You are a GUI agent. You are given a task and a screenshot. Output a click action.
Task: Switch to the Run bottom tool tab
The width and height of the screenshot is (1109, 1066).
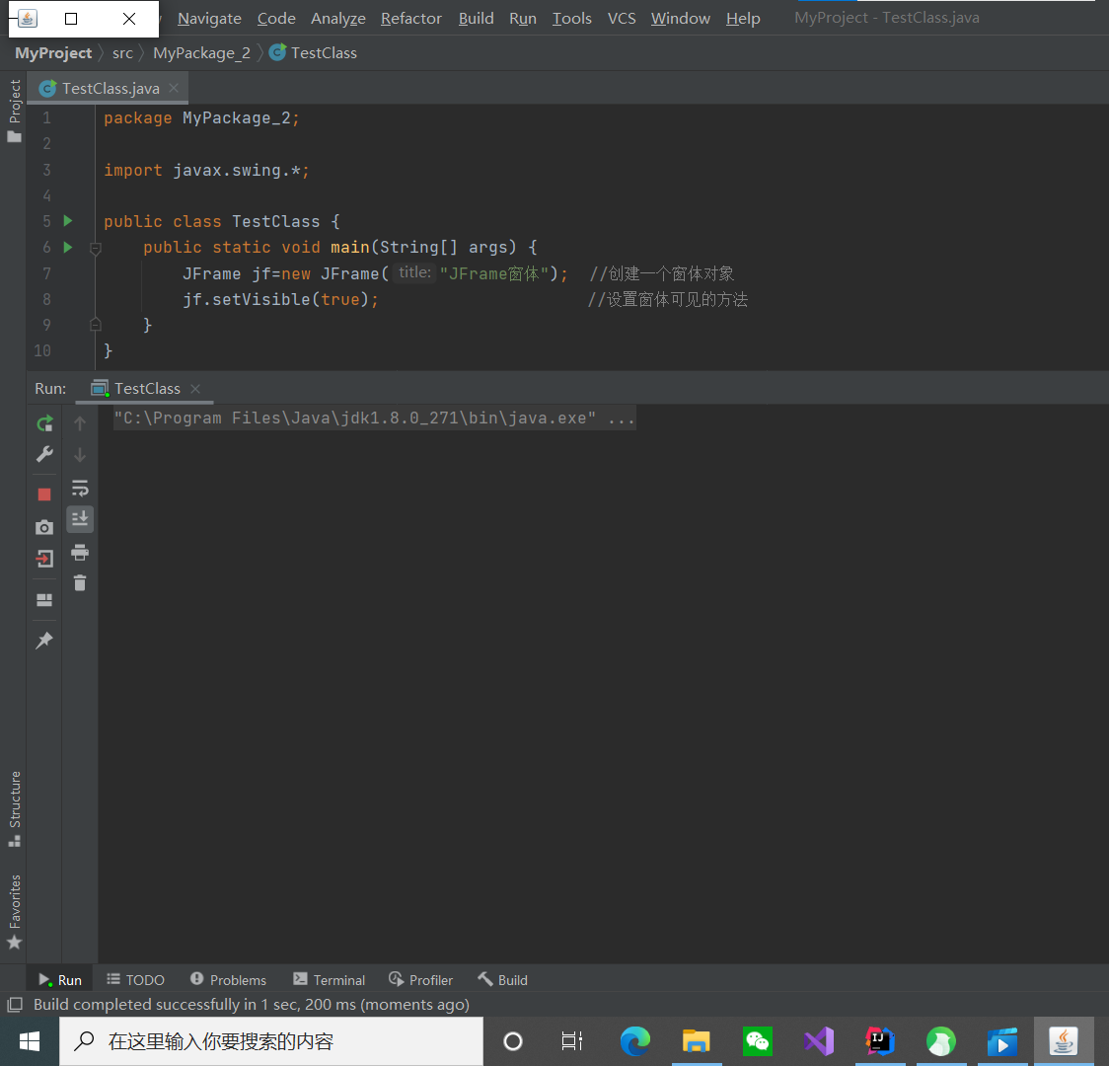60,980
